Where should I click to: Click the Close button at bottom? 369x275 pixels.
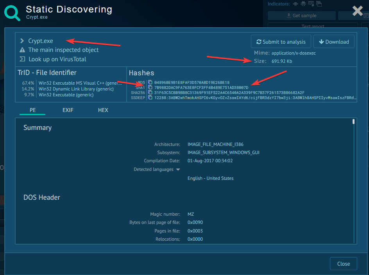(x=343, y=264)
